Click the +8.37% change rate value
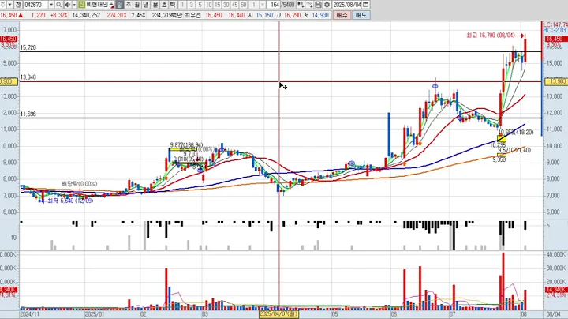 (x=58, y=15)
